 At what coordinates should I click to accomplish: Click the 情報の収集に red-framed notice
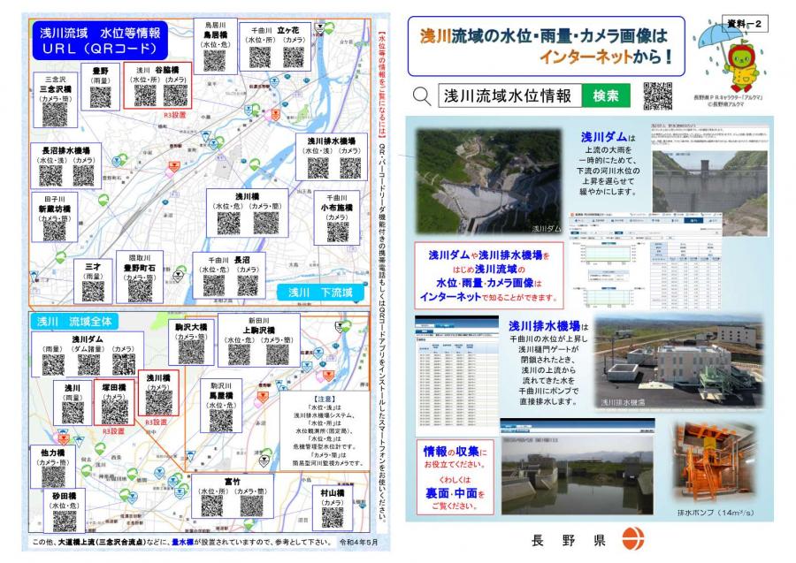click(x=455, y=477)
